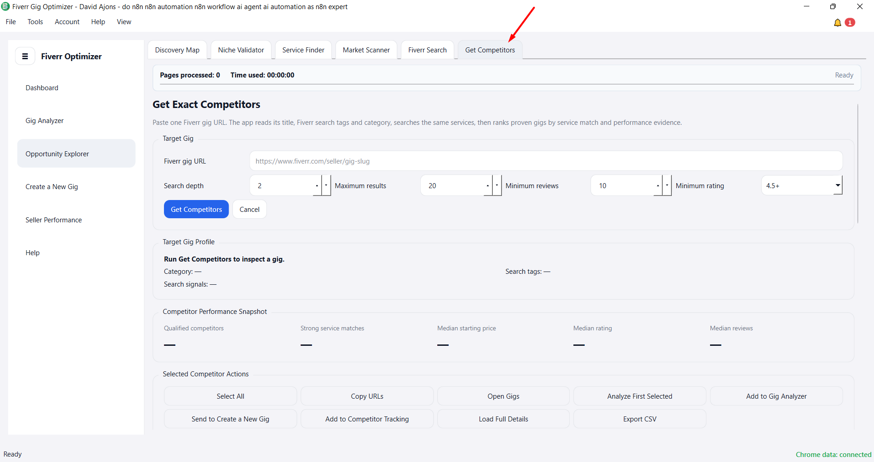Click the Cancel button
This screenshot has height=462, width=874.
pos(250,209)
